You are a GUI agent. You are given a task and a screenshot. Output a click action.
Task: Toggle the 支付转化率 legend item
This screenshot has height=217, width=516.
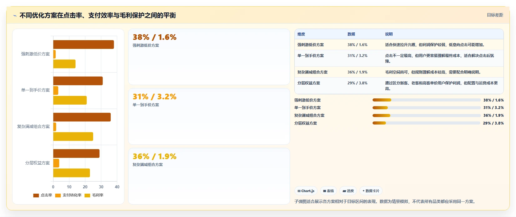click(x=68, y=195)
